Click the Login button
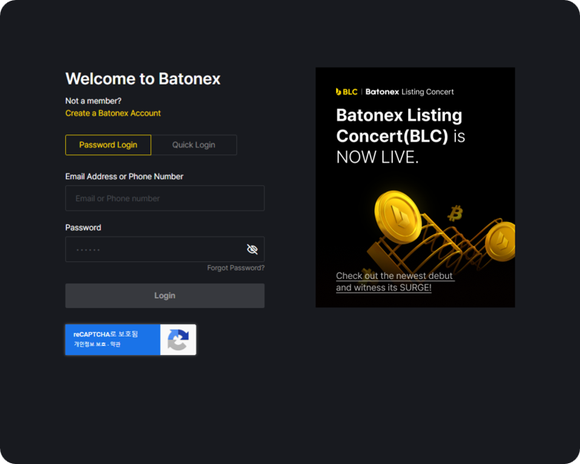The width and height of the screenshot is (580, 464). click(x=165, y=296)
